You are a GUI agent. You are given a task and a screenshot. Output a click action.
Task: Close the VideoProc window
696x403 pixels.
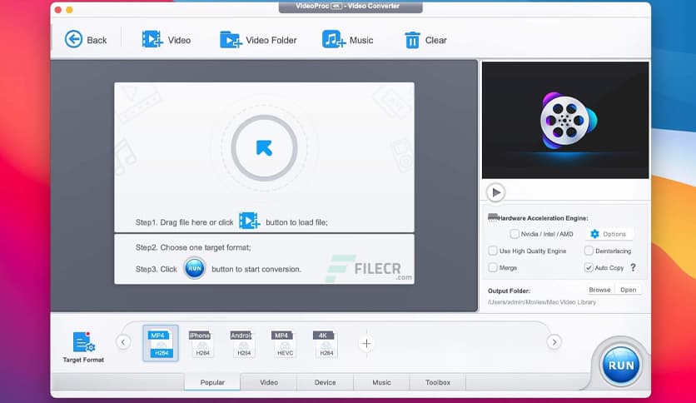point(58,10)
